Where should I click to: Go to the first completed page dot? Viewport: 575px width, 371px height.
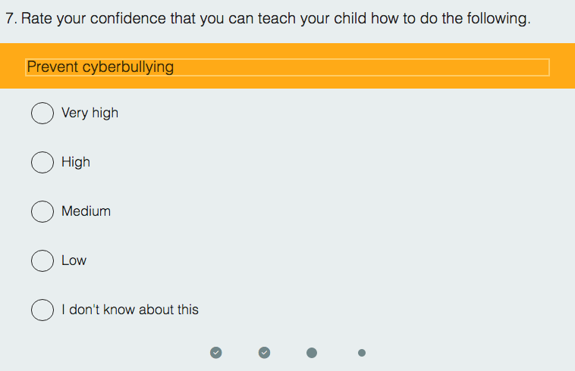216,352
